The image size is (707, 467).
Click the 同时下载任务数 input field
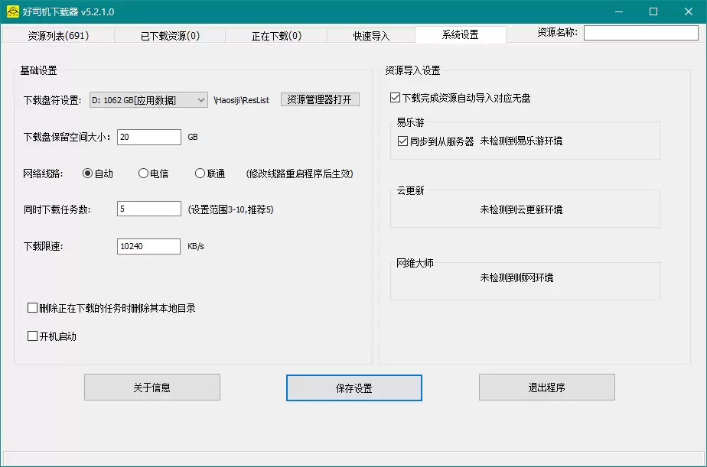(x=148, y=209)
